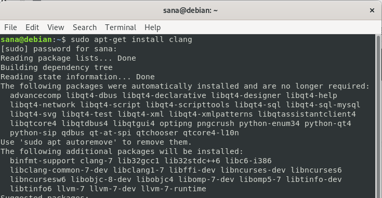Open the Help menu
382x198 pixels.
(x=152, y=27)
